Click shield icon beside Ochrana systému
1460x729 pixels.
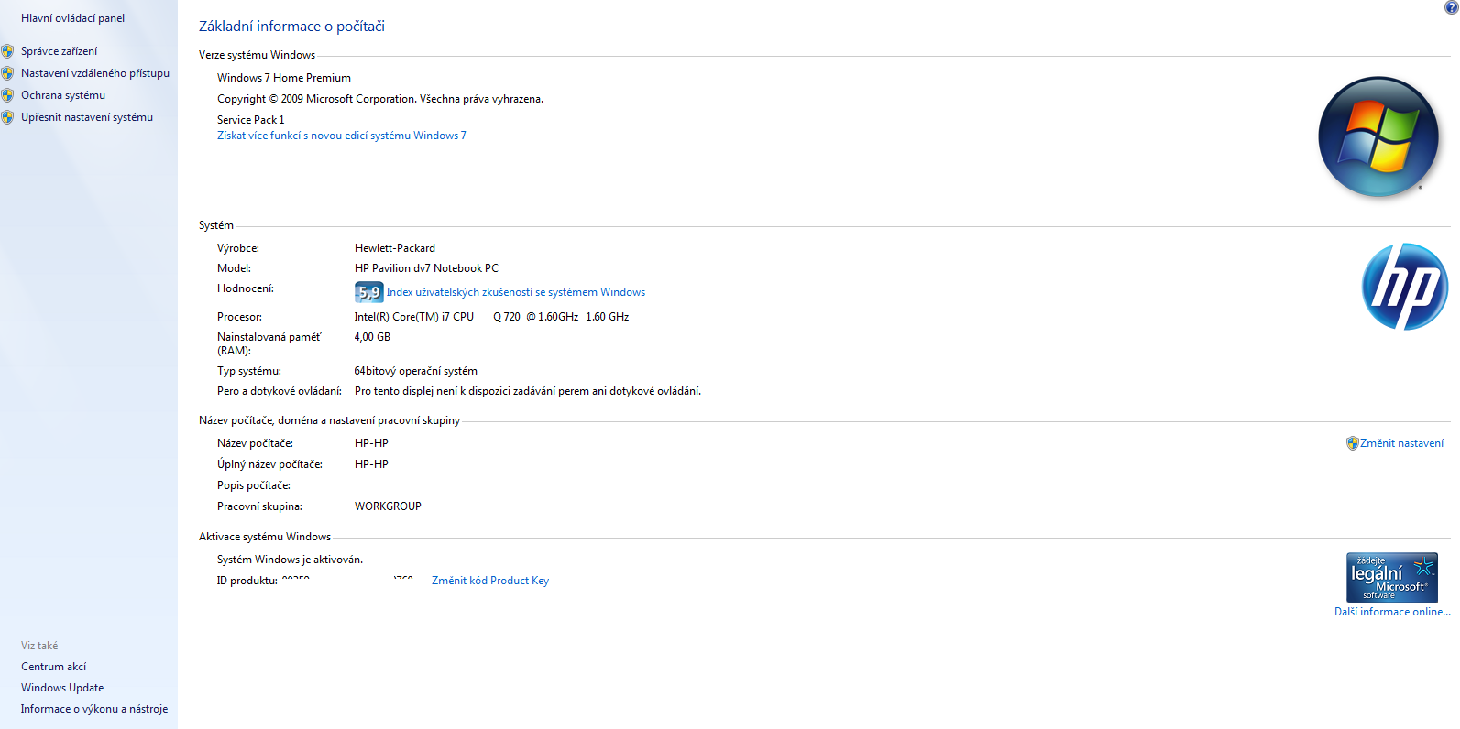[x=7, y=95]
